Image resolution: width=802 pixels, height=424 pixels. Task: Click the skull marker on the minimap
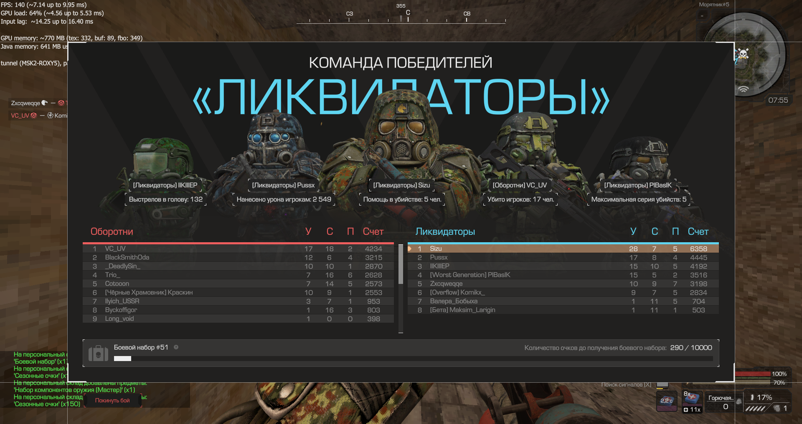coord(743,53)
